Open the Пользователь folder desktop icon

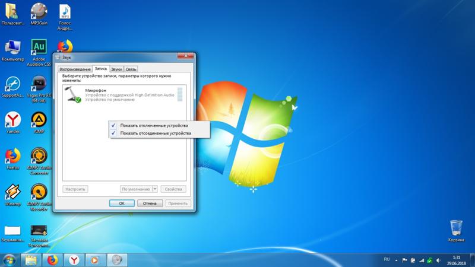coord(12,14)
